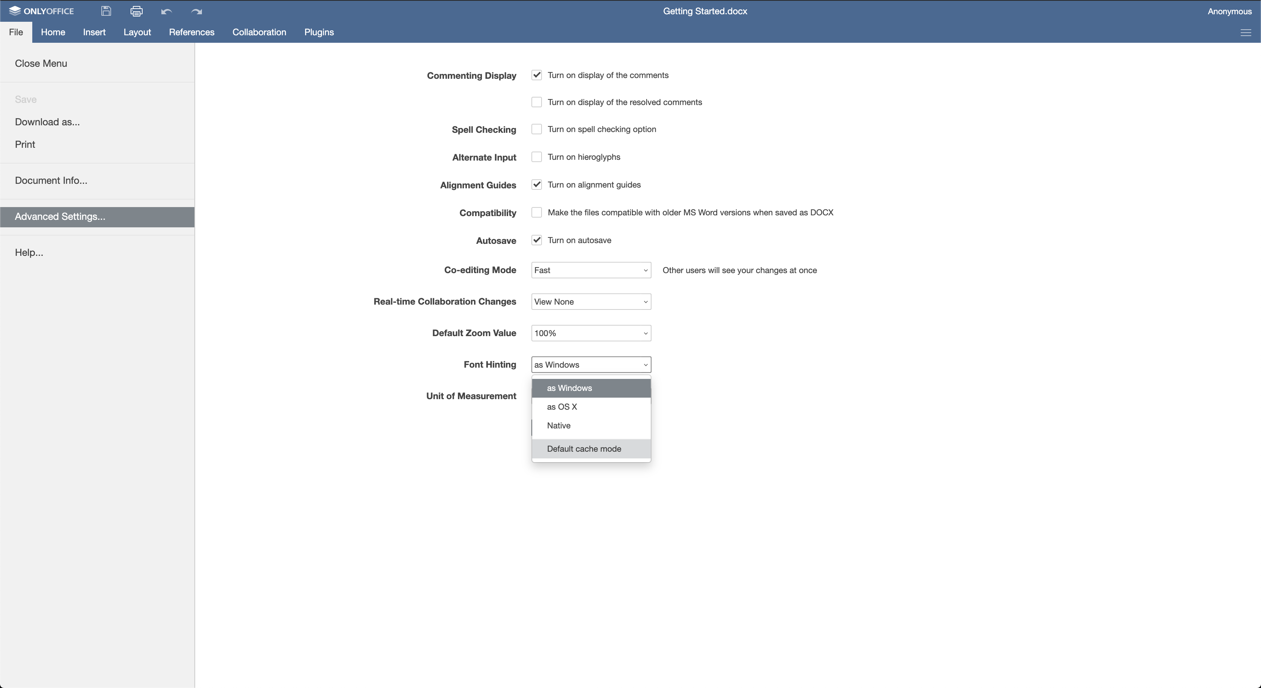The height and width of the screenshot is (688, 1261).
Task: Open the hamburger menu at top right
Action: pos(1246,32)
